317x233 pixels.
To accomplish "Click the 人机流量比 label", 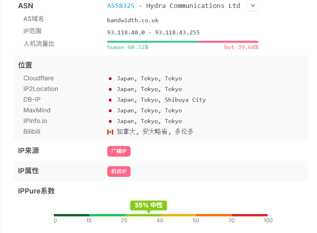I will tap(39, 44).
